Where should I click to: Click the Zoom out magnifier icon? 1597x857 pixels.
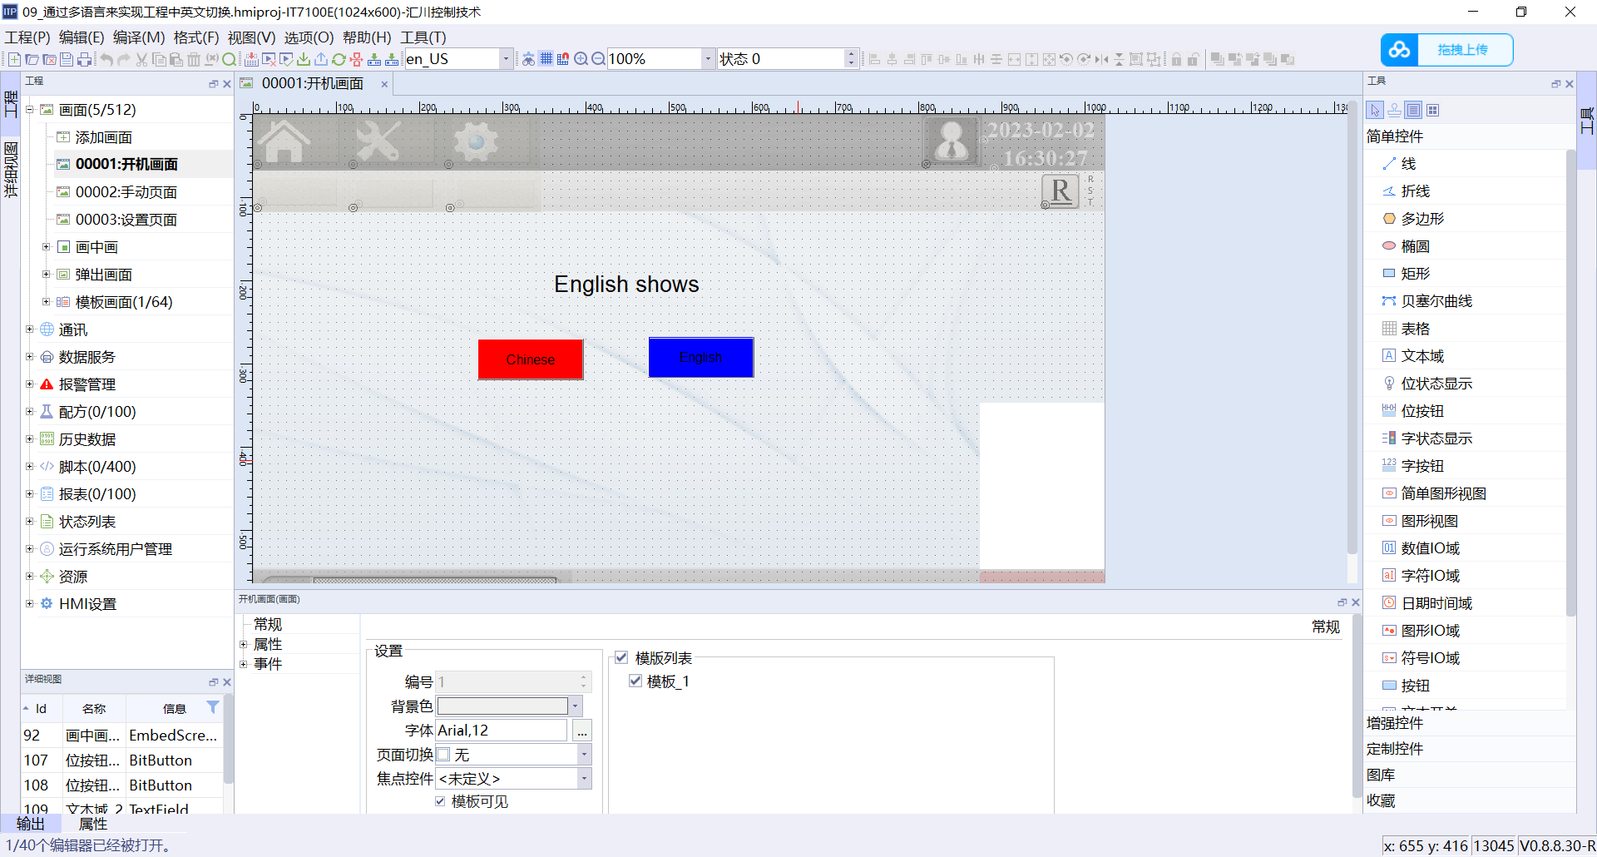click(x=598, y=59)
